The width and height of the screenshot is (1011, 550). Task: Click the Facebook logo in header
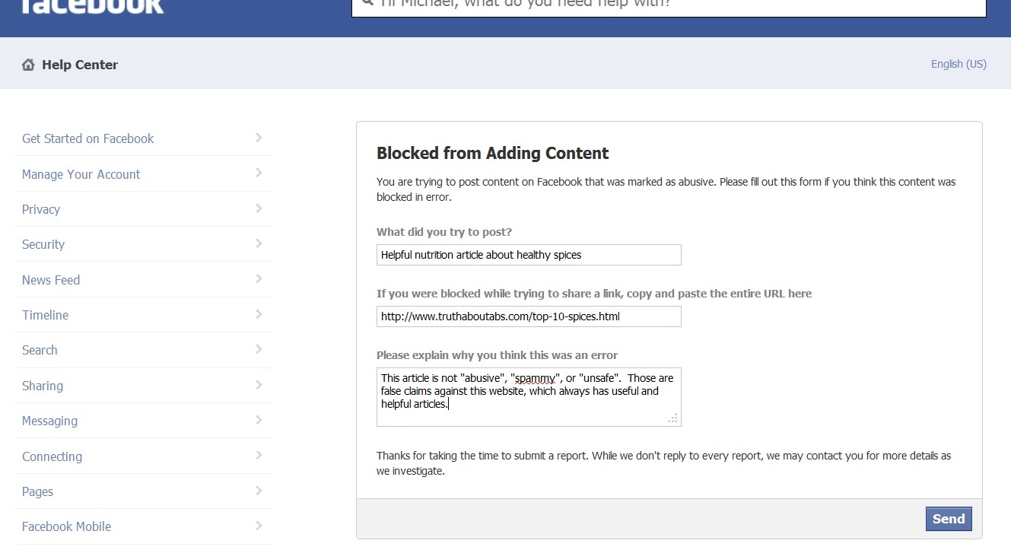91,6
